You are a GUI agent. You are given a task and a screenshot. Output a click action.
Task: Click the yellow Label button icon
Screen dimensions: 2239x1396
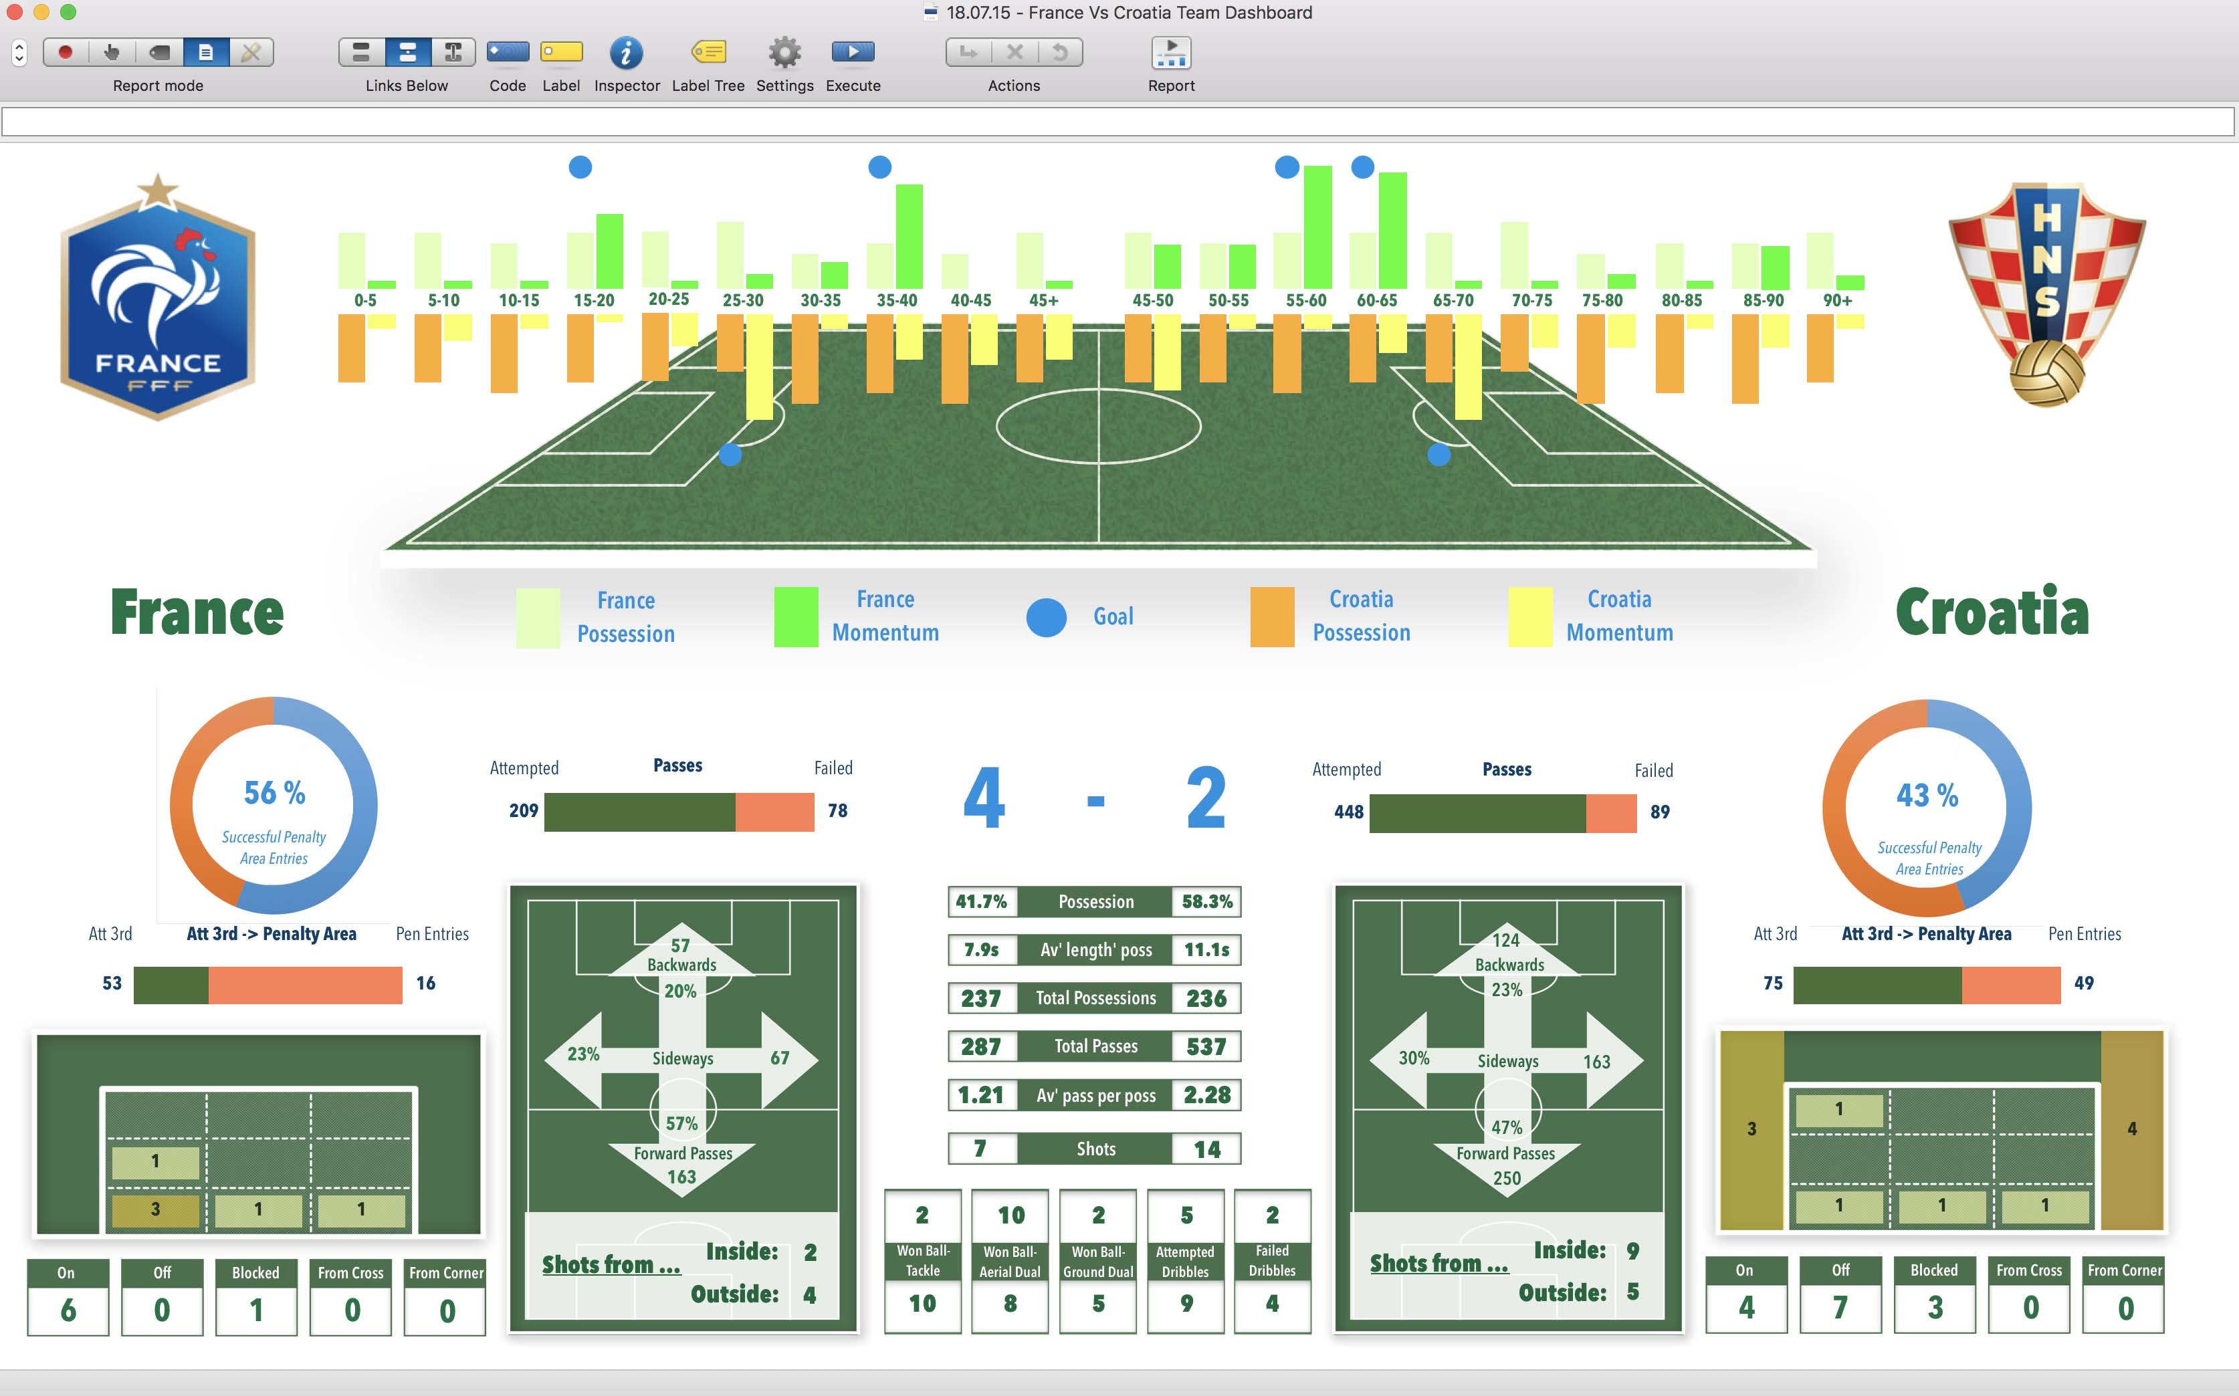click(x=560, y=51)
